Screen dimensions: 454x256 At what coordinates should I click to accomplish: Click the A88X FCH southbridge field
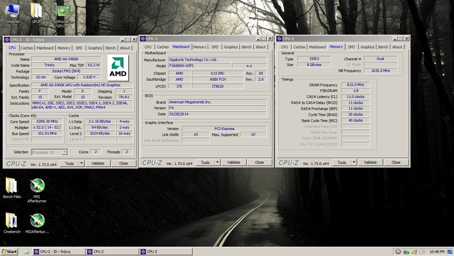tap(218, 79)
